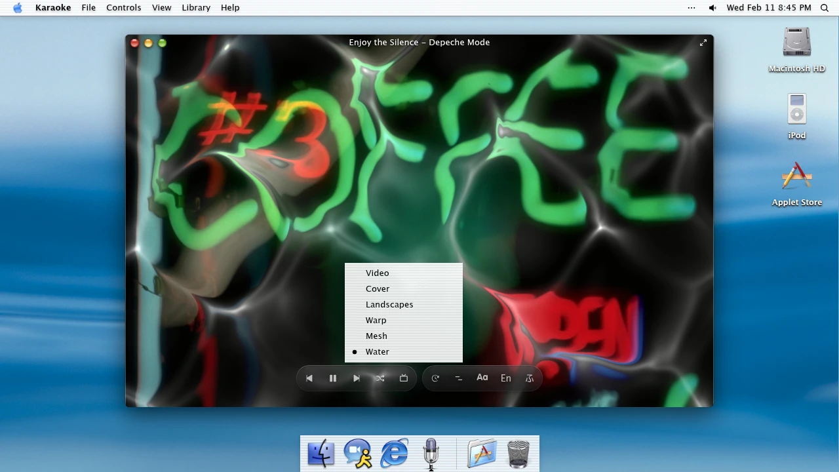Click the window title Enjoy the Silence
Viewport: 839px width, 472px height.
[419, 43]
